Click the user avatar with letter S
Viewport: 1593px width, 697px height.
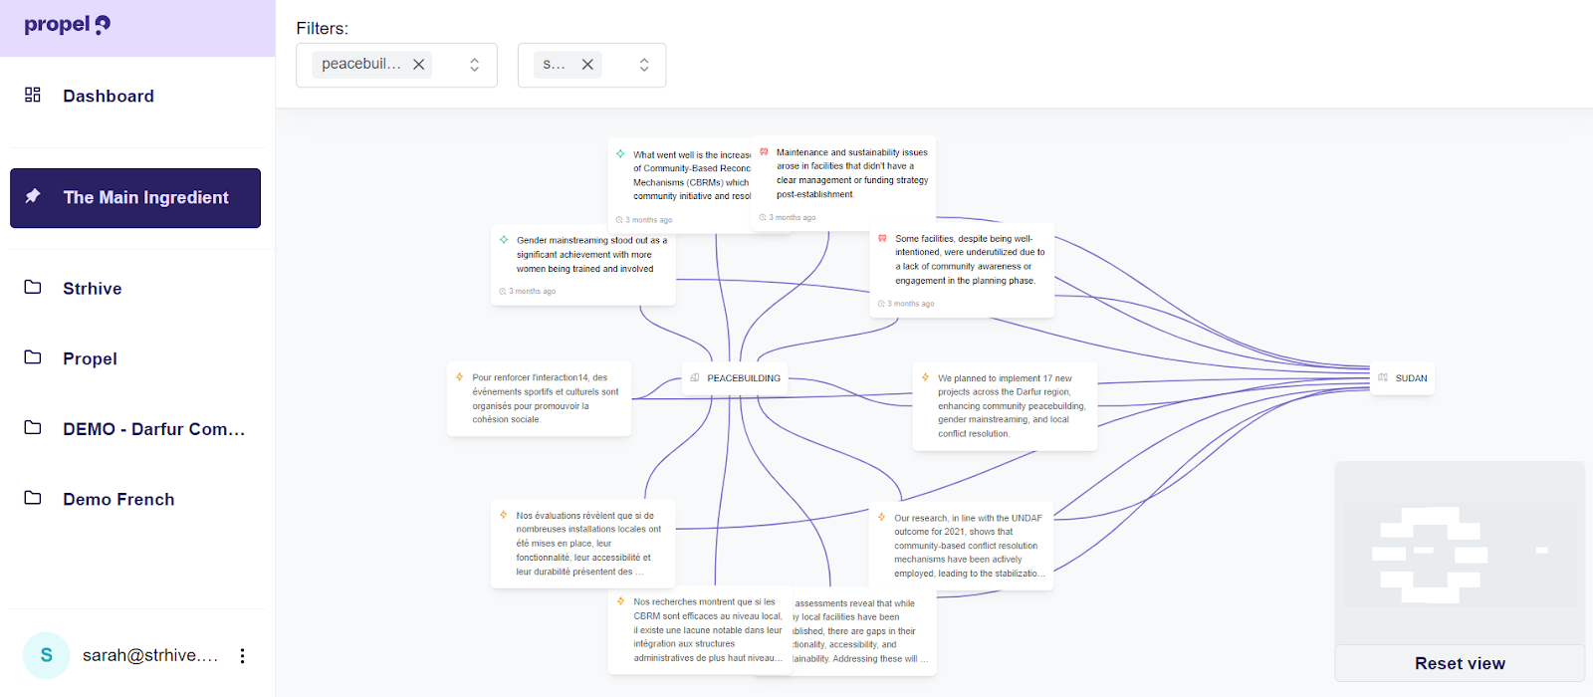46,655
